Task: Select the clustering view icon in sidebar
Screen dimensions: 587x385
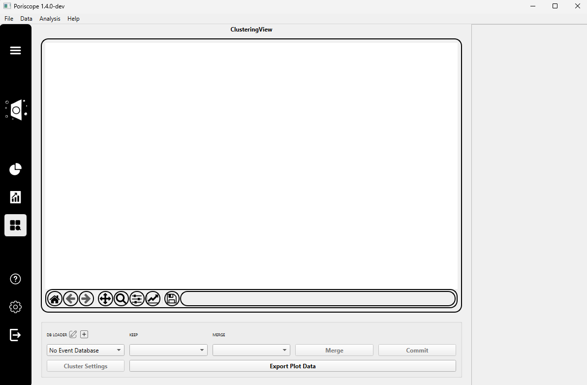Action: (15, 225)
